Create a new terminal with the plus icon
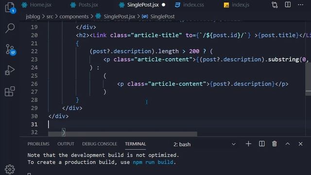Image resolution: width=311 pixels, height=175 pixels. (248, 144)
